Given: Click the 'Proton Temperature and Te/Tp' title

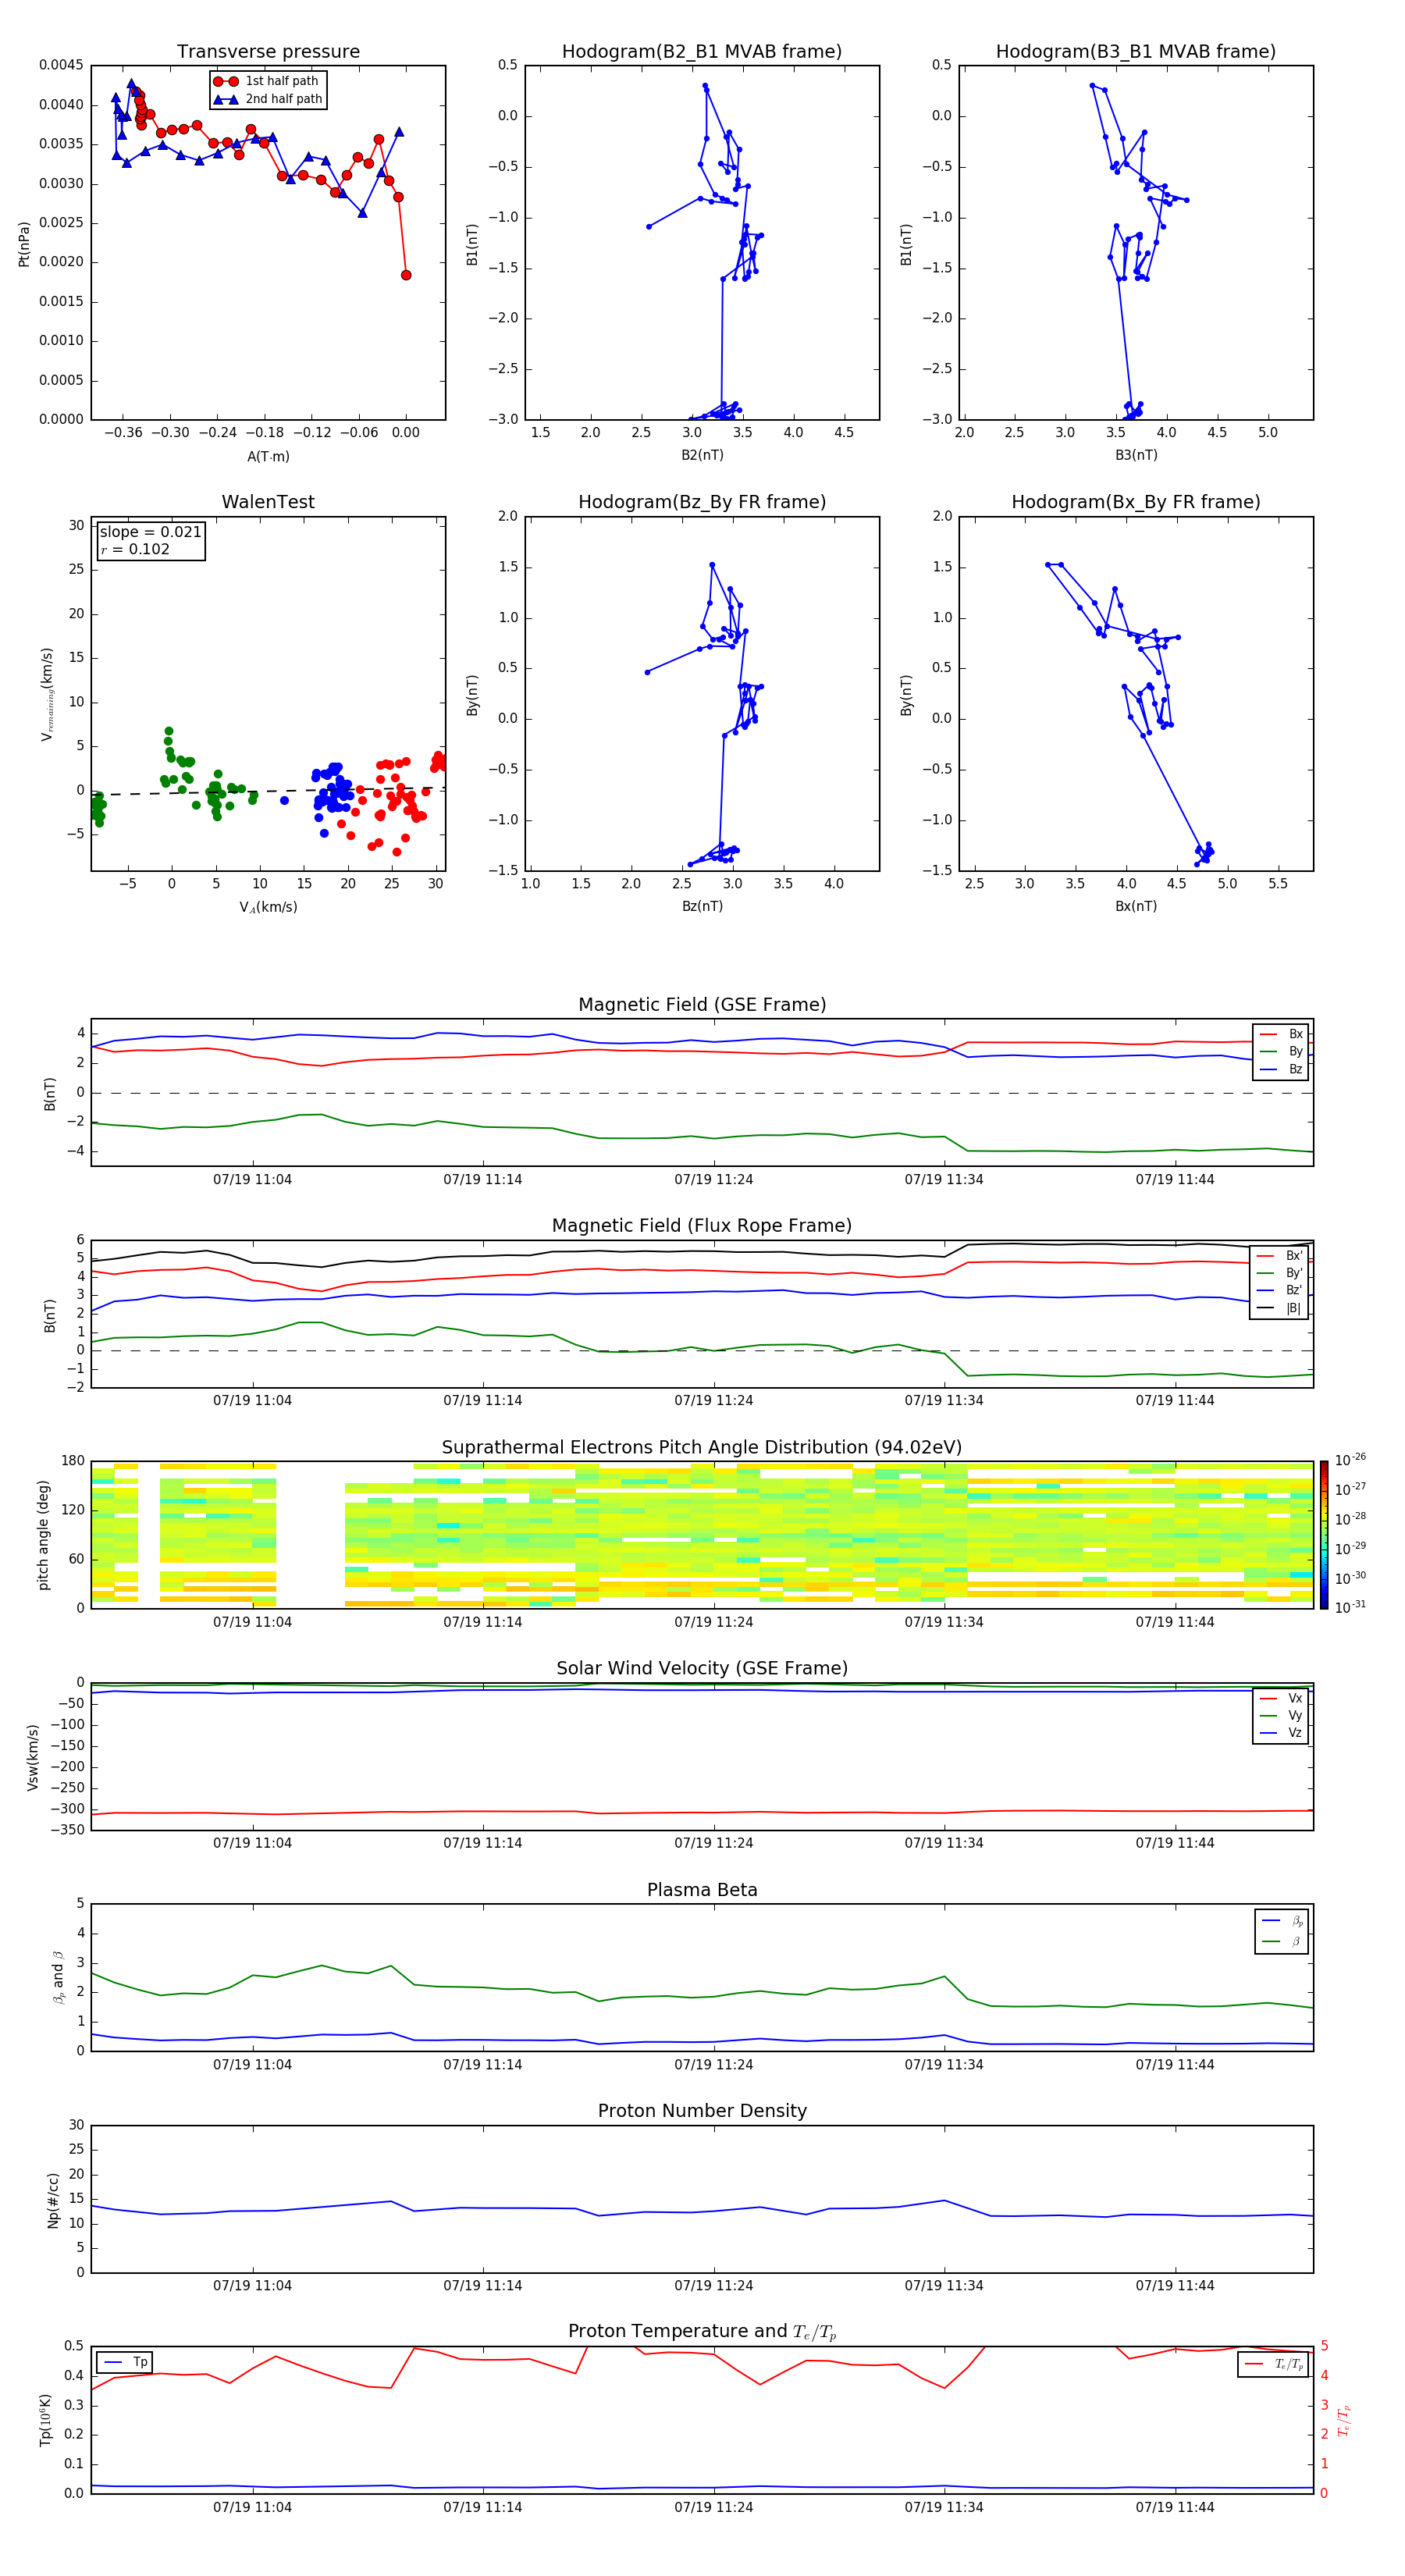Looking at the screenshot, I should click(702, 2332).
